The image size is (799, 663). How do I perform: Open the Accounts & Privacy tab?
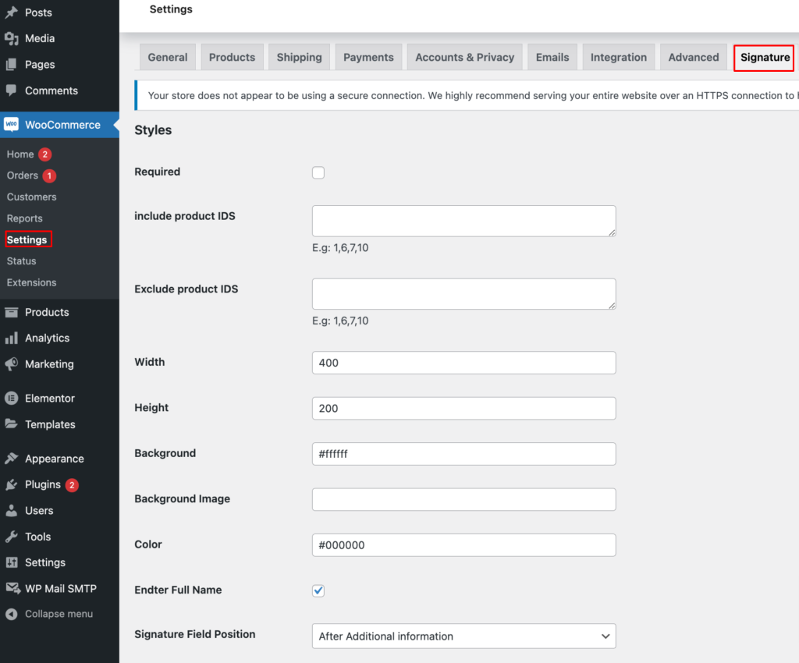pyautogui.click(x=464, y=57)
